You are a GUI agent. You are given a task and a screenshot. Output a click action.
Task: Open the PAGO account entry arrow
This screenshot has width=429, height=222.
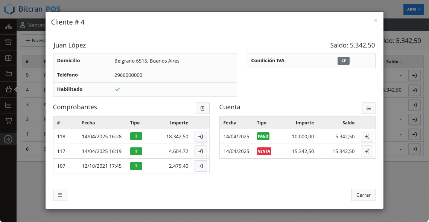[x=367, y=136]
